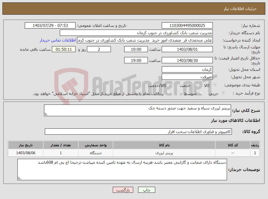268x199 pixels.
Task: Click the quantity cell showing 1
Action: point(61,153)
